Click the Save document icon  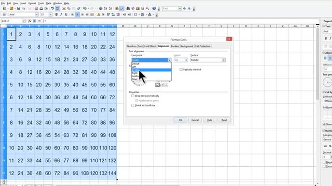tap(19, 8)
